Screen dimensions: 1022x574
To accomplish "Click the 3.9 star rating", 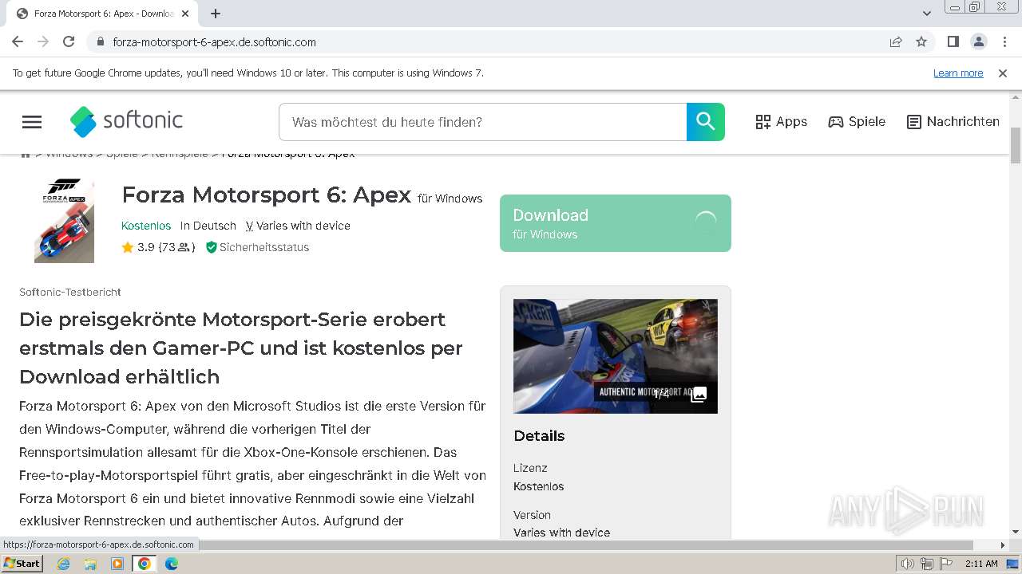I will [137, 247].
